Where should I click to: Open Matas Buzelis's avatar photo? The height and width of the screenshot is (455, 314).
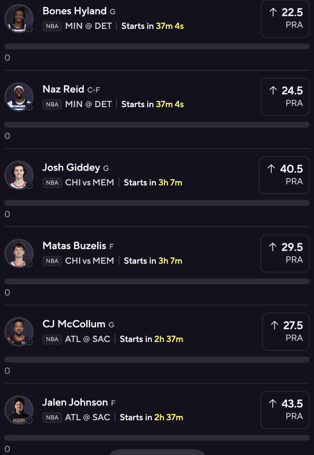(x=19, y=253)
